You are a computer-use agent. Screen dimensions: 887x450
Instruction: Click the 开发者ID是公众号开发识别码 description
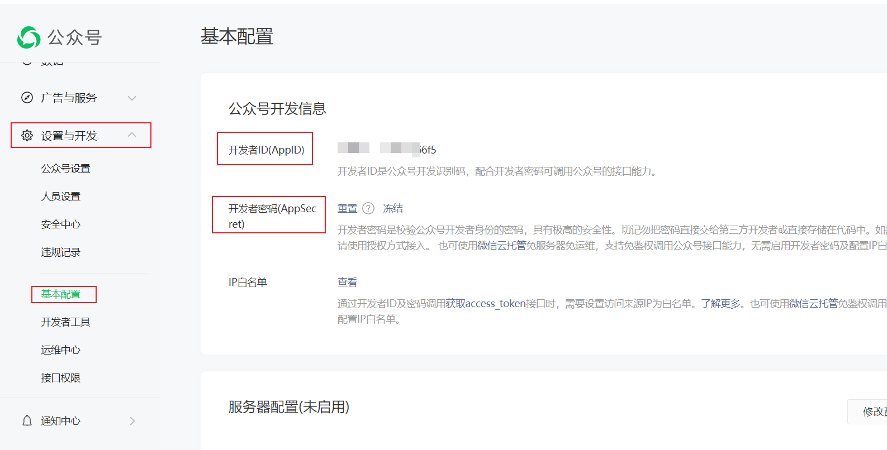(499, 171)
